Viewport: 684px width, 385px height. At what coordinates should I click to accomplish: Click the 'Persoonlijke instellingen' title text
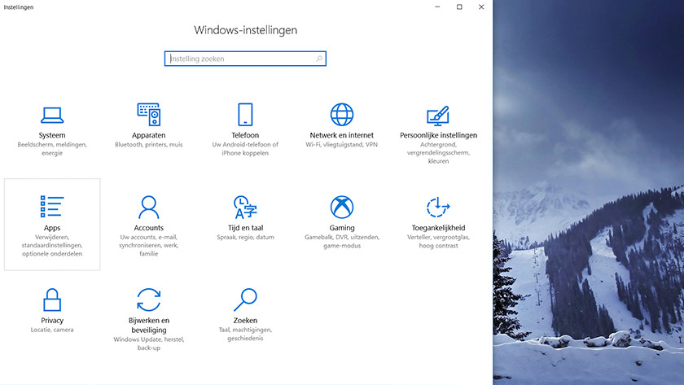coord(438,135)
